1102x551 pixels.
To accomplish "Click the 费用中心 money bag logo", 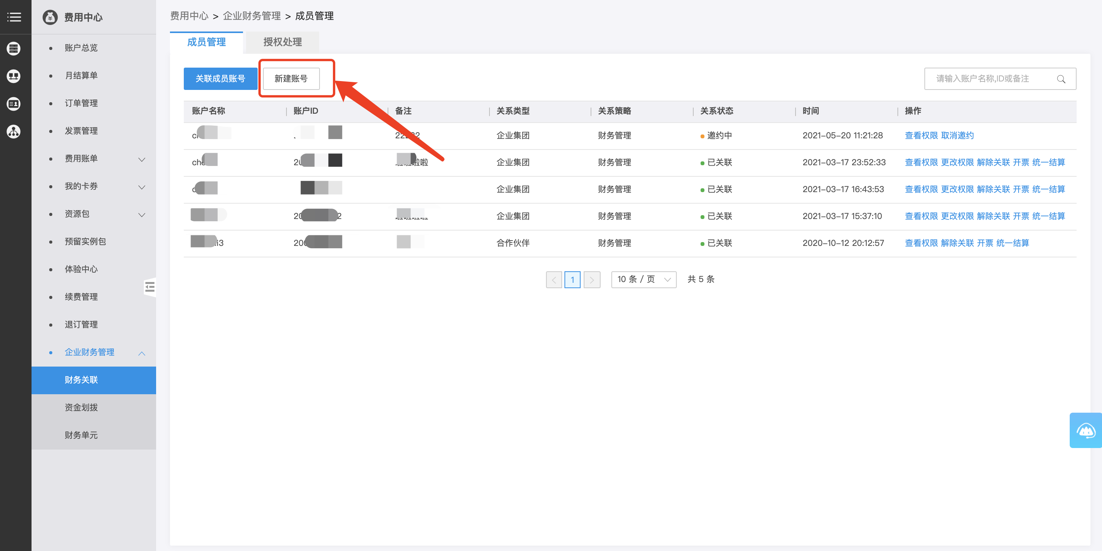I will click(x=50, y=18).
